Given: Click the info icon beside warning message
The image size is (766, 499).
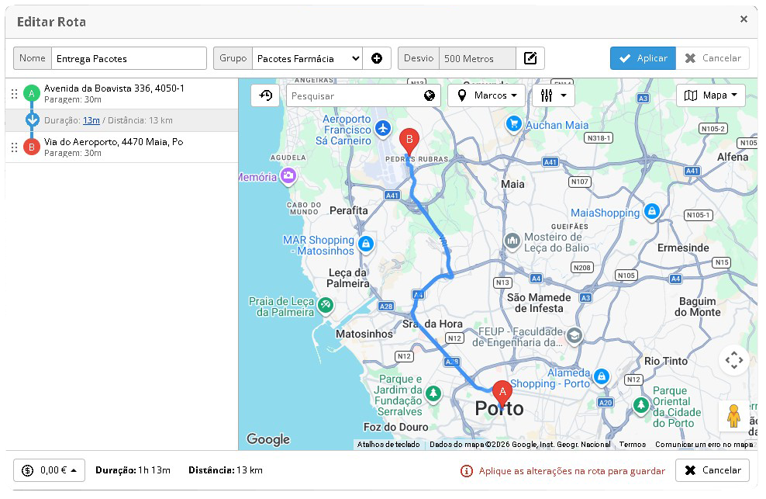Looking at the screenshot, I should coord(467,471).
